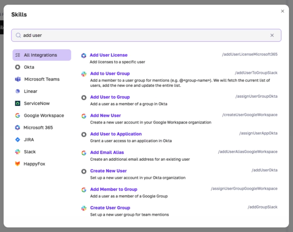Click Microsoft 365 icon beside Add User License
This screenshot has width=293, height=232.
tap(84, 56)
